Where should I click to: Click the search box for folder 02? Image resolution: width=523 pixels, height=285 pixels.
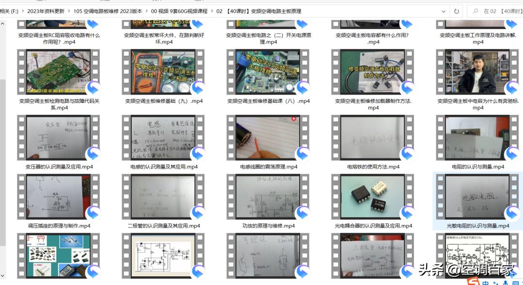point(495,11)
